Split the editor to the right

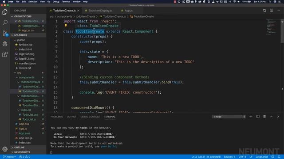pyautogui.click(x=271, y=11)
